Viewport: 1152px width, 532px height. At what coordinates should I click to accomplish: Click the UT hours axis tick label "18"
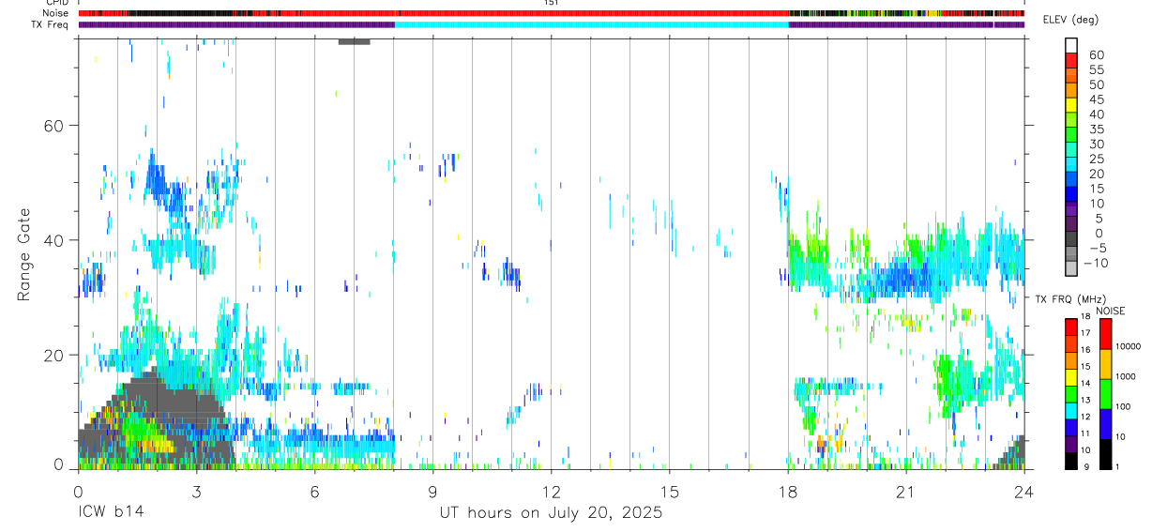(x=787, y=491)
